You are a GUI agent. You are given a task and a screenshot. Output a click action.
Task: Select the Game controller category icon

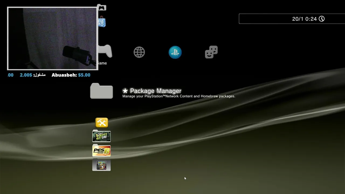(x=105, y=51)
